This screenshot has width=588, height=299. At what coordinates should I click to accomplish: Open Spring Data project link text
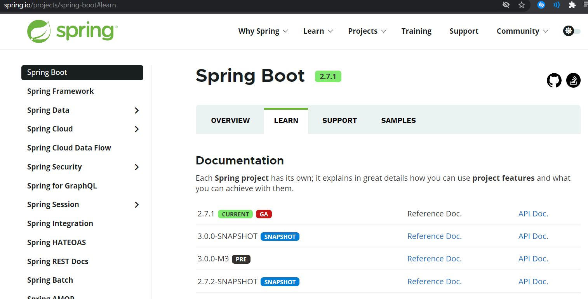point(48,110)
